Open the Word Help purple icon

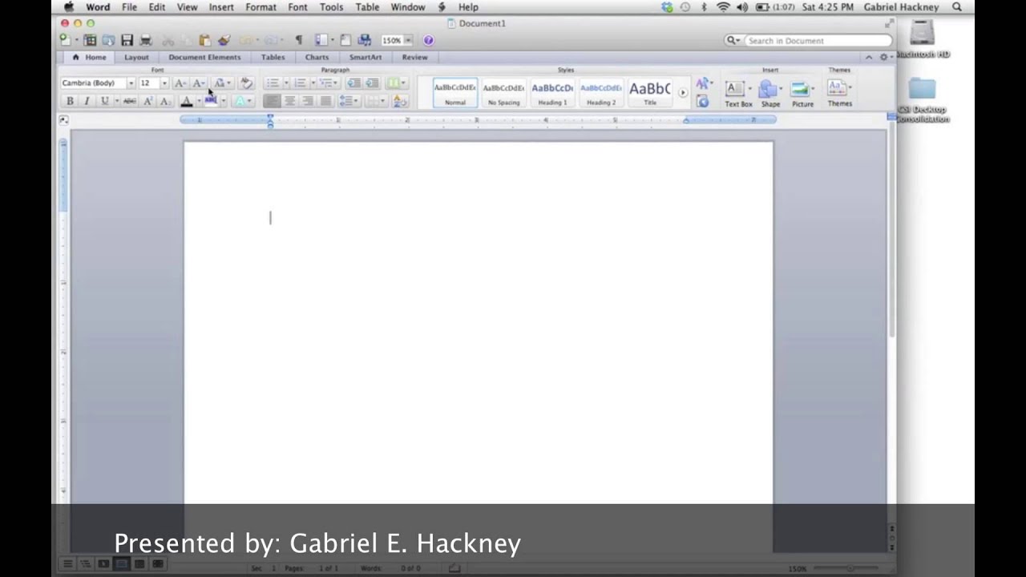click(428, 40)
